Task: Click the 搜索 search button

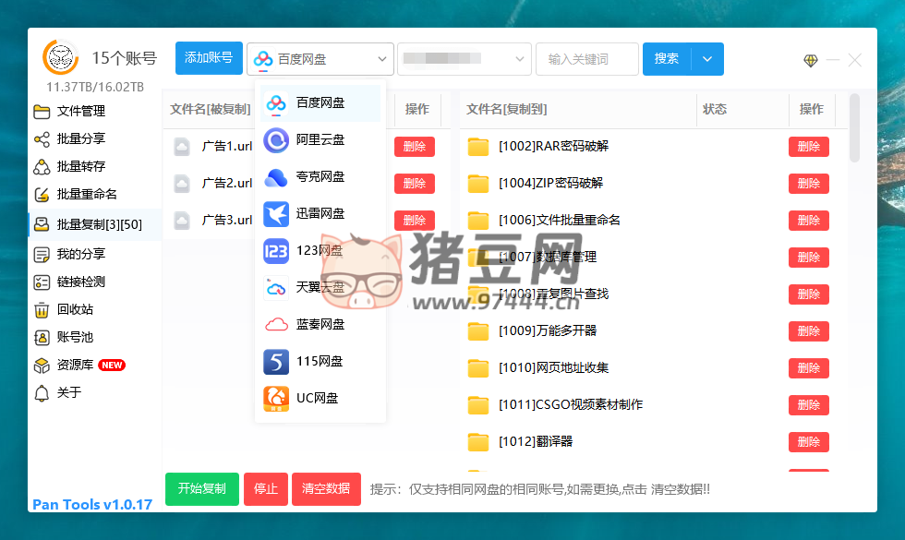Action: point(667,59)
